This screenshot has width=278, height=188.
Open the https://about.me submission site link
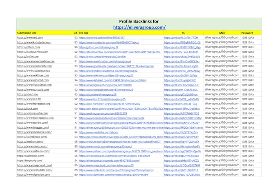tap(27, 94)
